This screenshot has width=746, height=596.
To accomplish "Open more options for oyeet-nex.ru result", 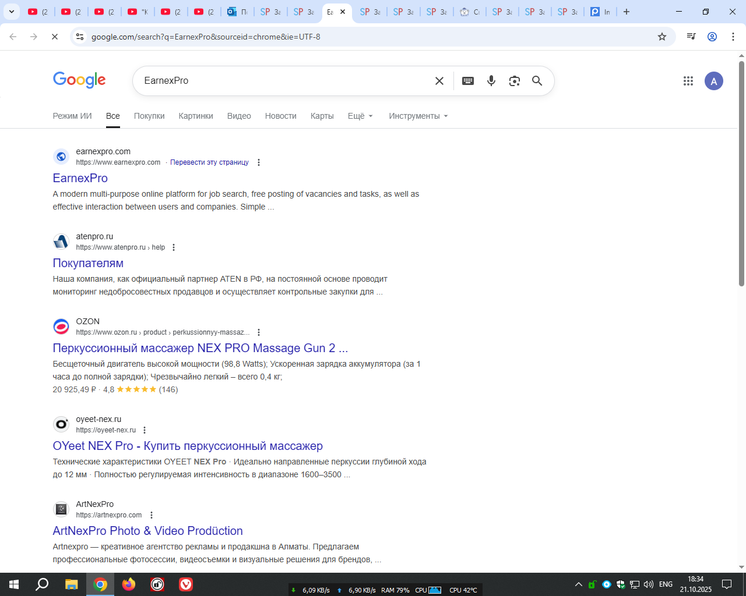I will (x=145, y=430).
